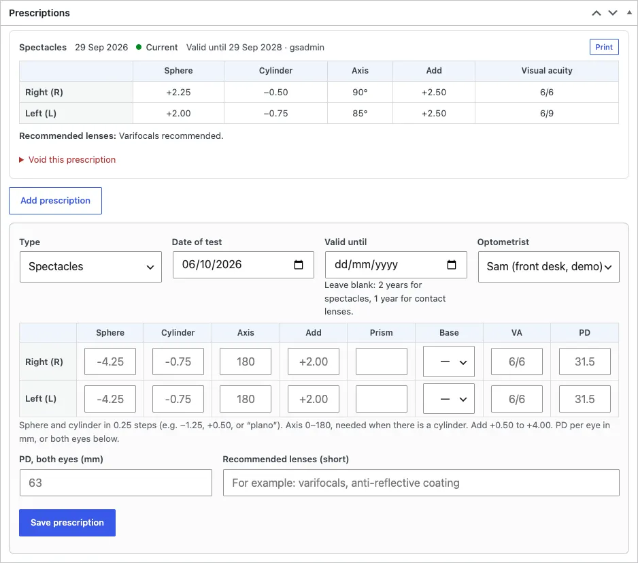Click Right eye Sphere input
Image resolution: width=638 pixels, height=563 pixels.
pos(110,361)
